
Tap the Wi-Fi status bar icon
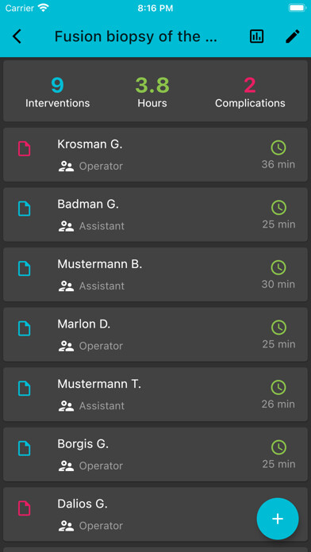point(44,8)
